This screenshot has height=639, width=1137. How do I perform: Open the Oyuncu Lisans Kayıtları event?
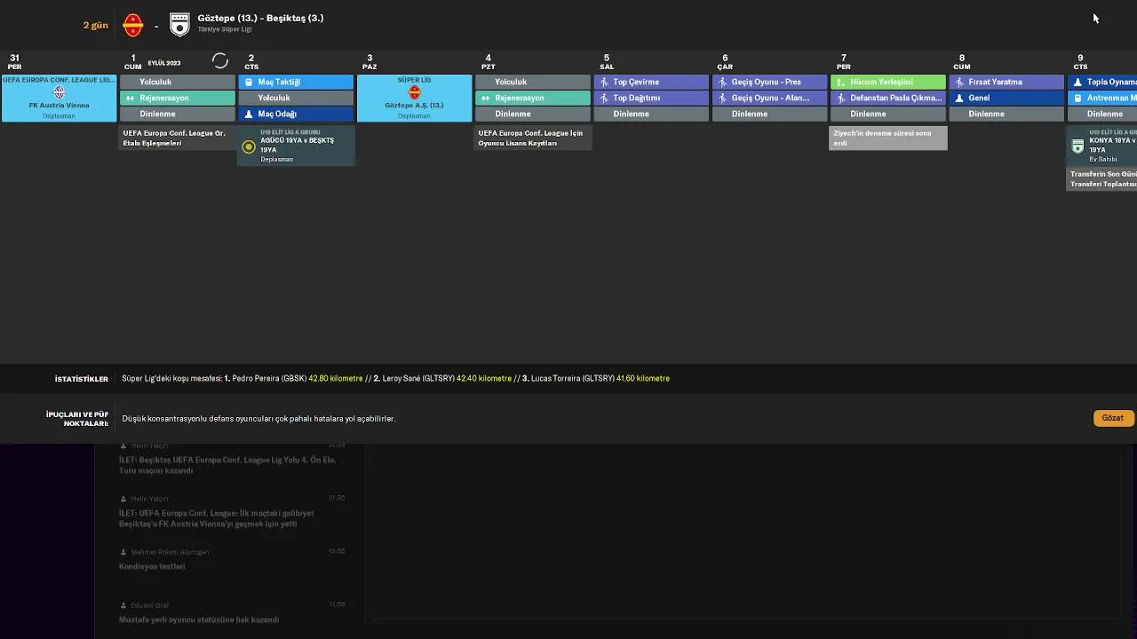(x=533, y=138)
